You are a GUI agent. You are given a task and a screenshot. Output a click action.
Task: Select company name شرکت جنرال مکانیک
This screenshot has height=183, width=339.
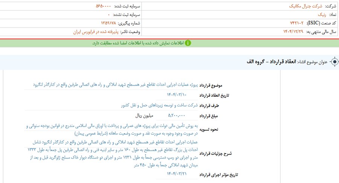tap(305, 6)
